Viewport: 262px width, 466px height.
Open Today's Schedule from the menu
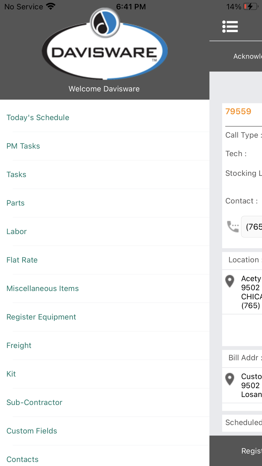click(38, 117)
